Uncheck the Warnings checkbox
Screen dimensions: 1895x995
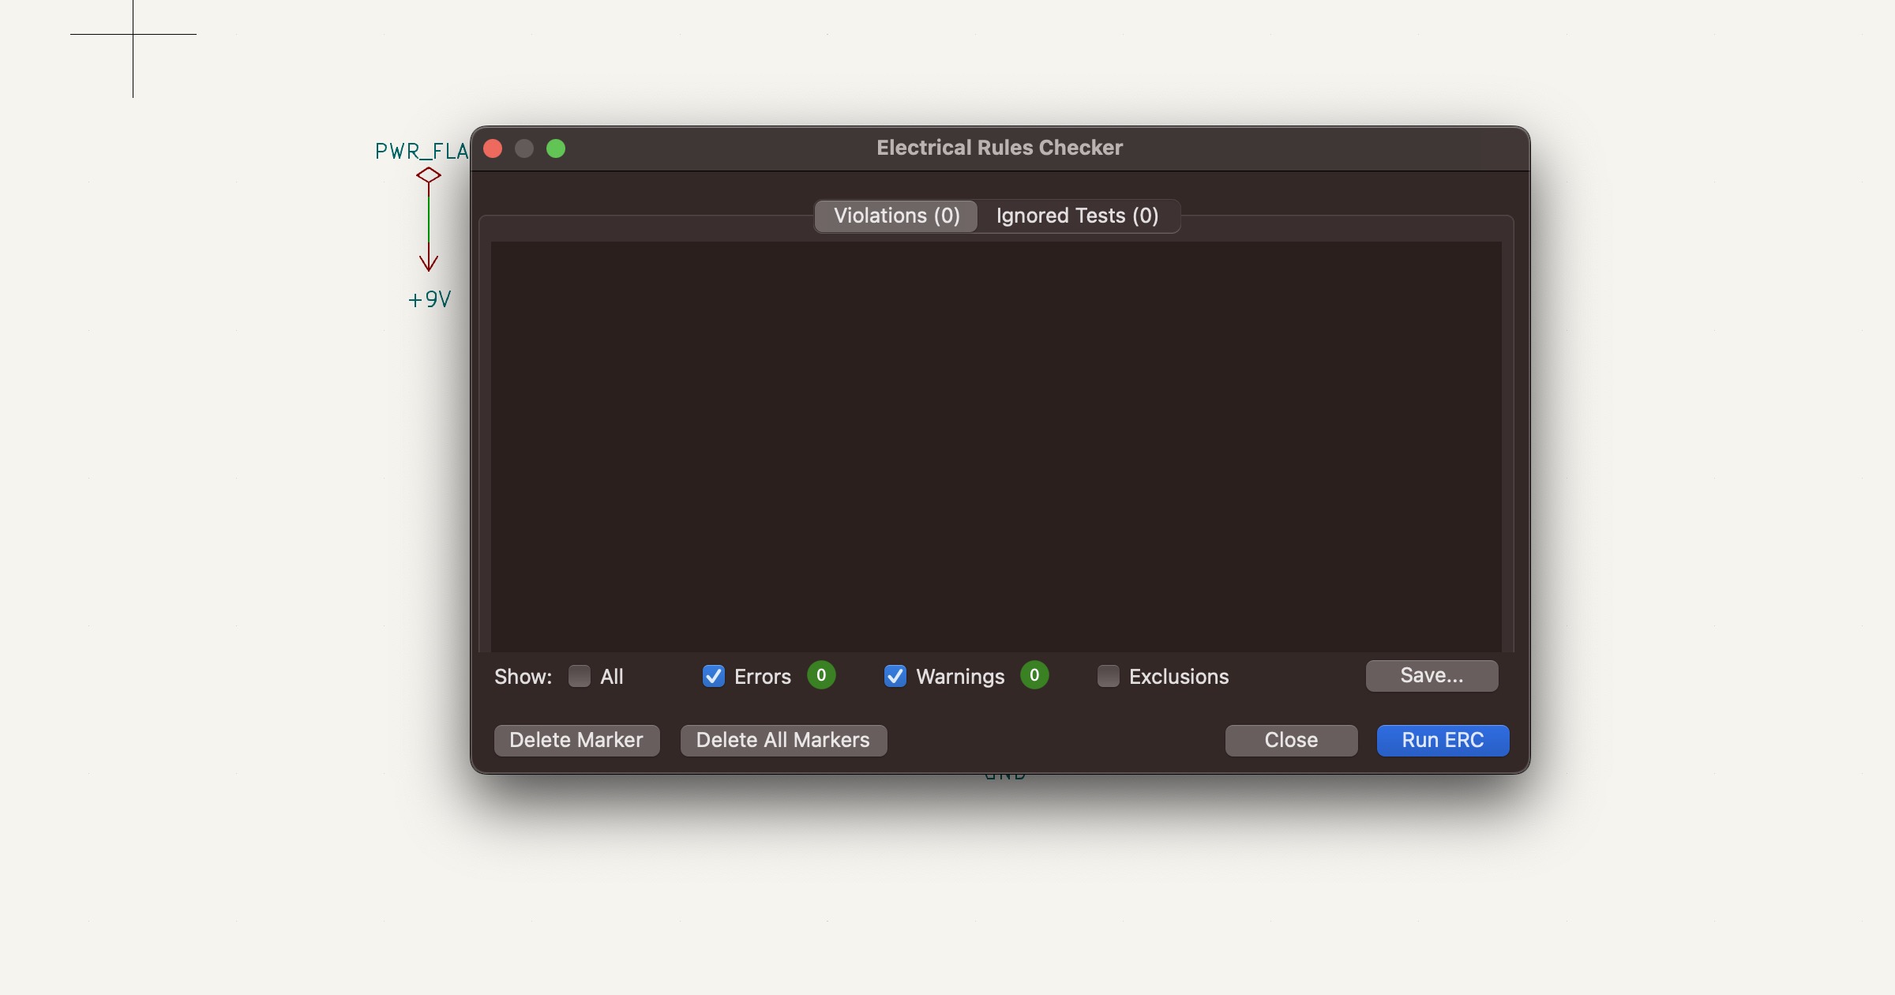click(x=895, y=676)
